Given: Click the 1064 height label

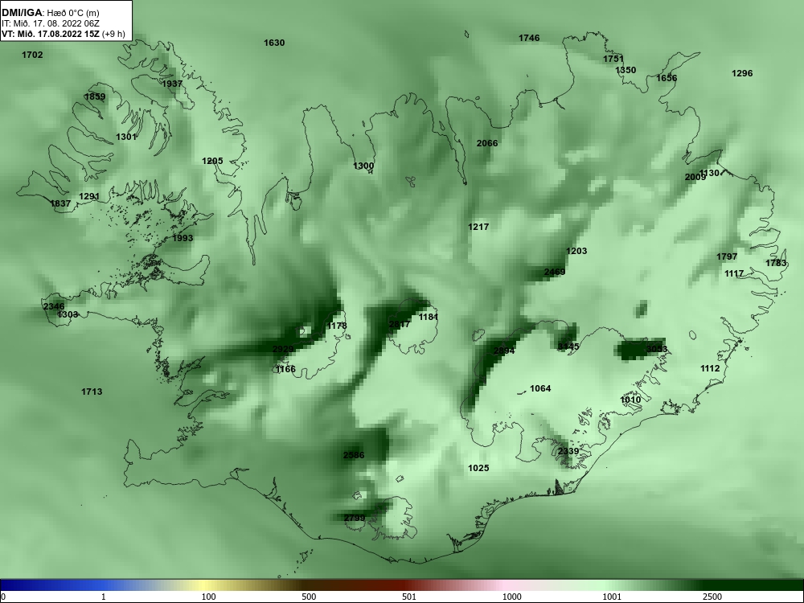Looking at the screenshot, I should pyautogui.click(x=540, y=388).
